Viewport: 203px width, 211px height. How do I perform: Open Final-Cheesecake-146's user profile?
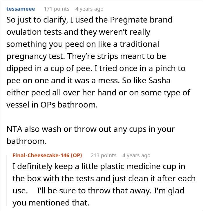pos(41,155)
